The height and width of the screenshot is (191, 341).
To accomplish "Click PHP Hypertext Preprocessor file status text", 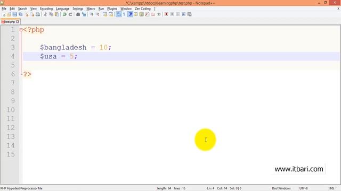I will [21, 188].
